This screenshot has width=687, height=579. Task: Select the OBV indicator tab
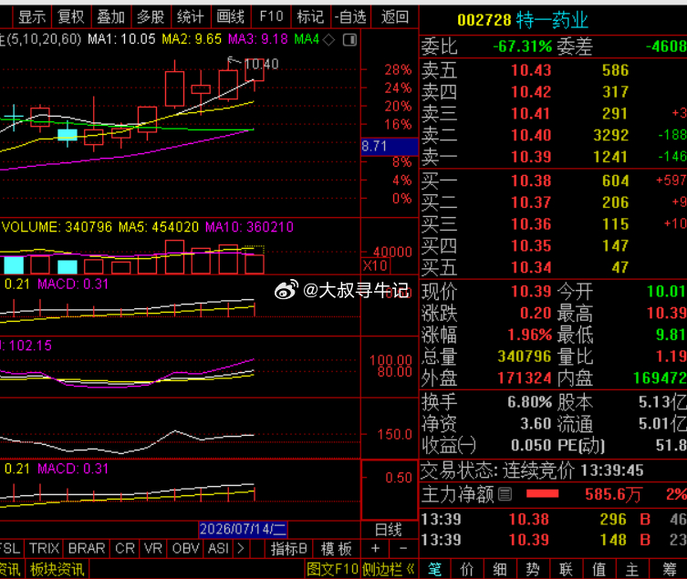click(186, 548)
